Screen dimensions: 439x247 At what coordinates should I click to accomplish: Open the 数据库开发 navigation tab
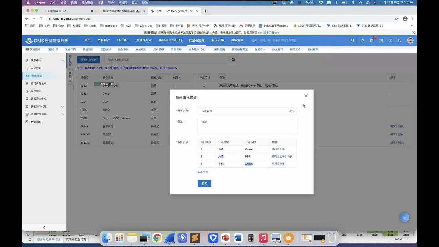click(144, 40)
